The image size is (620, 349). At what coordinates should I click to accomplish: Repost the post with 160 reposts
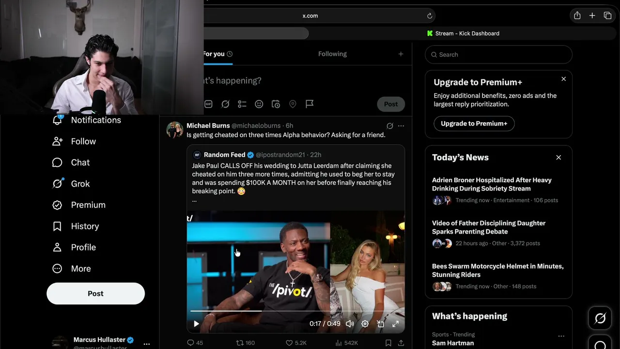point(245,343)
